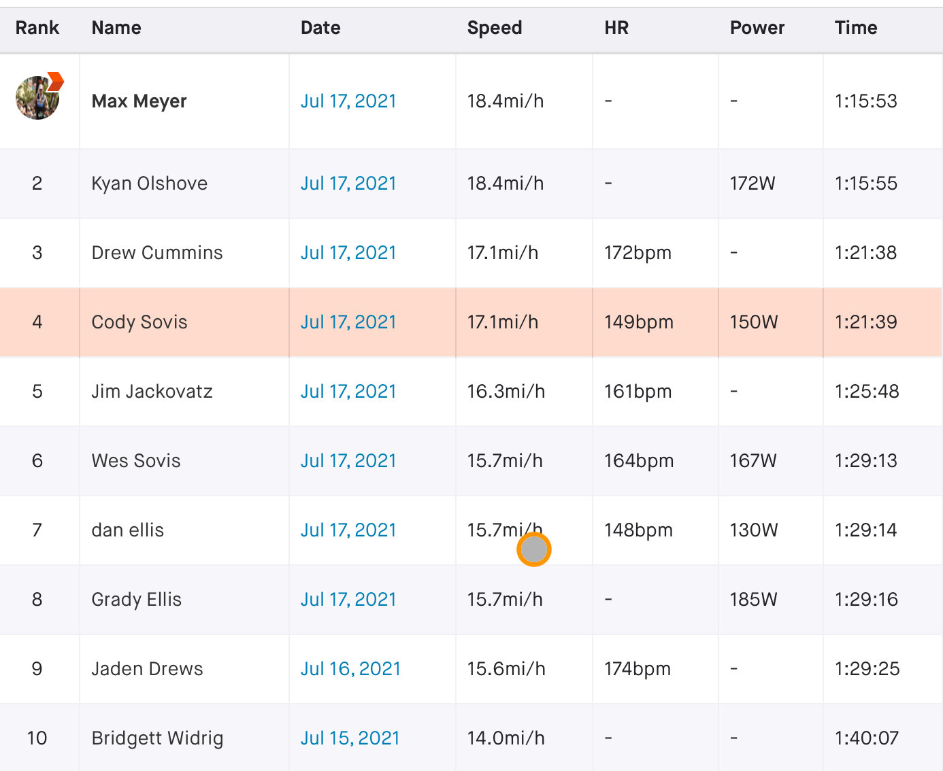Click Bridgett Widrig's 1:40:07 time cell
Screen dimensions: 943x771
point(866,738)
